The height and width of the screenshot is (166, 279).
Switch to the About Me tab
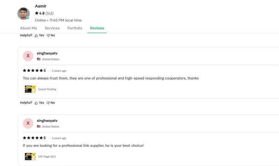28,28
